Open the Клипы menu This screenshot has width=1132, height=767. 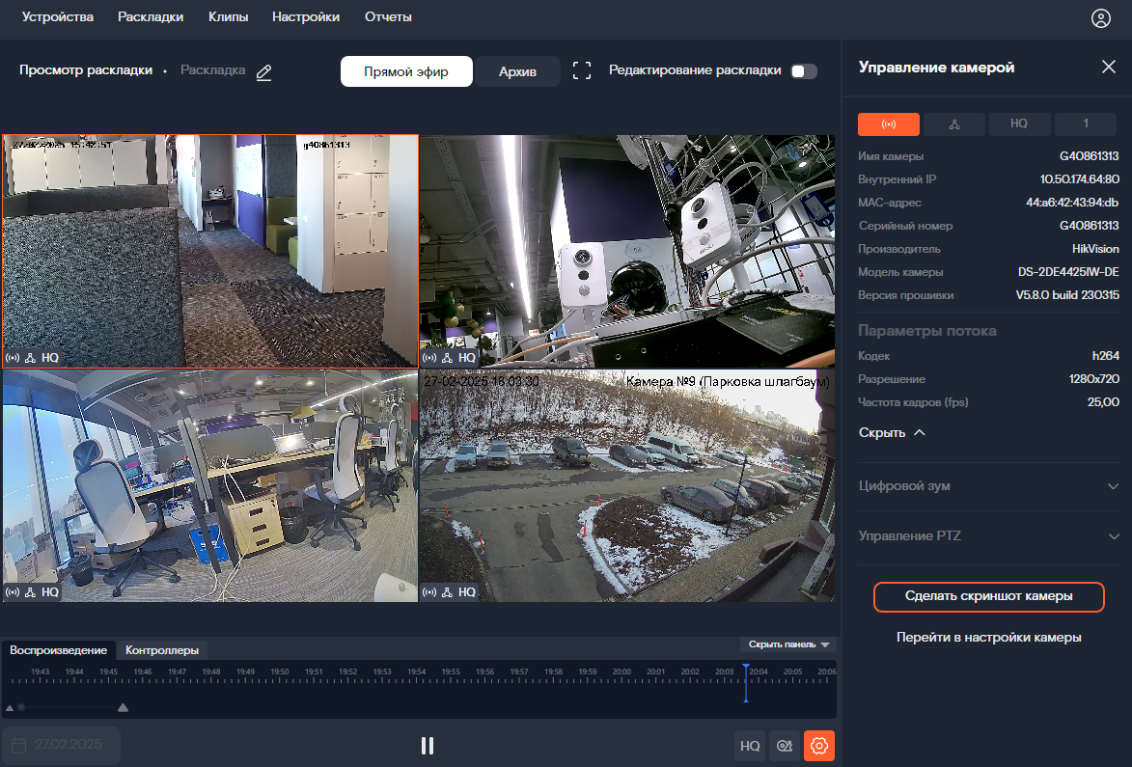[x=228, y=16]
